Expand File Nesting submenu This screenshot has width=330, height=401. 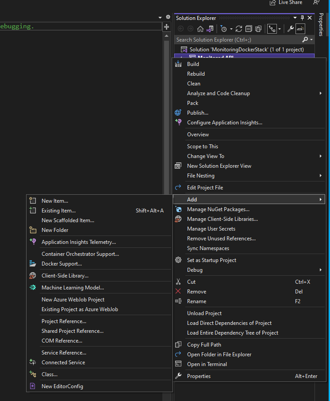(x=249, y=175)
